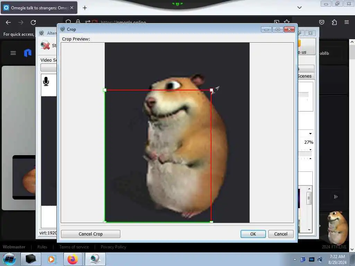Viewport: 355px width, 266px height.
Task: Click the bottom-left crop handle
Action: pyautogui.click(x=105, y=222)
